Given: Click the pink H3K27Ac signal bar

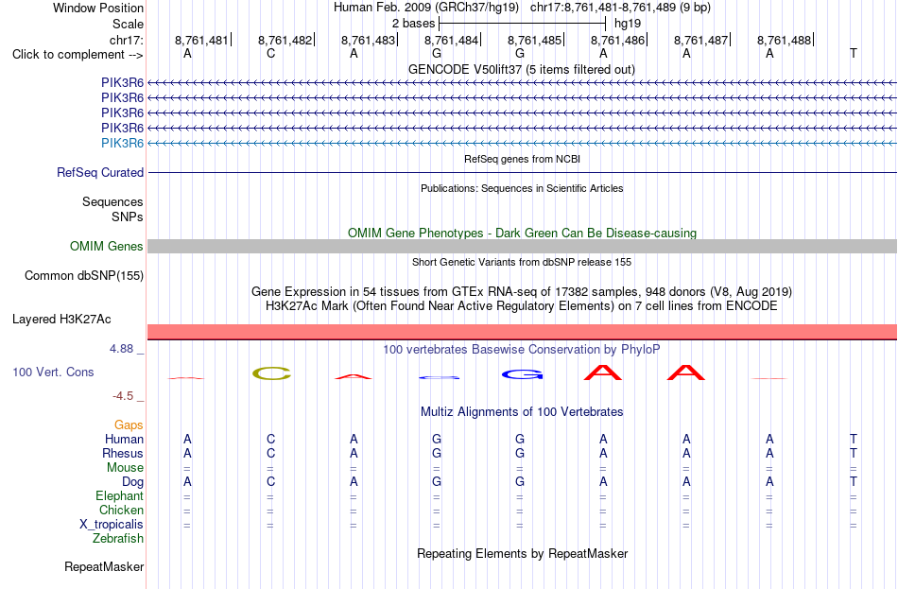Looking at the screenshot, I should (x=523, y=332).
